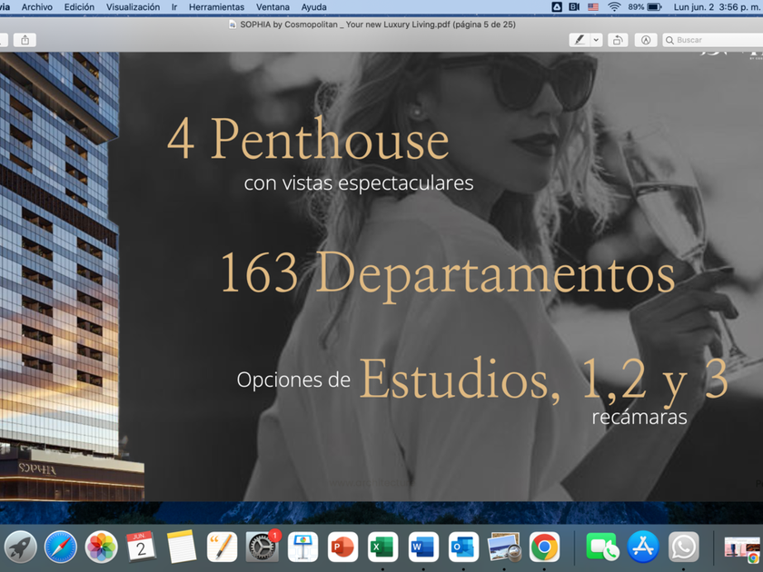Image resolution: width=763 pixels, height=572 pixels.
Task: Open the Herramientas menu
Action: click(x=216, y=7)
